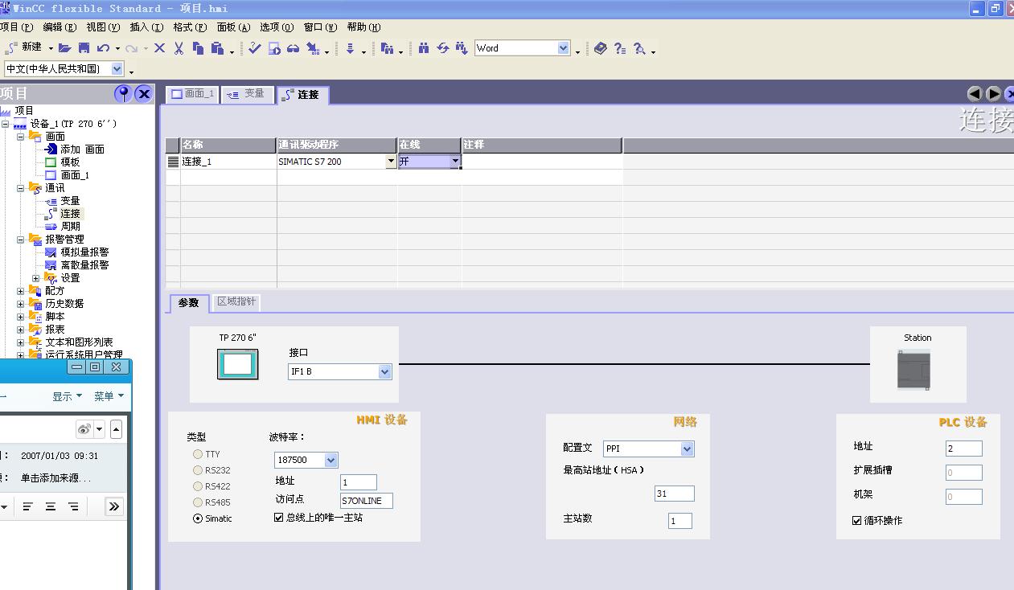The height and width of the screenshot is (590, 1014).
Task: Click 菜单 in the small window
Action: [109, 396]
